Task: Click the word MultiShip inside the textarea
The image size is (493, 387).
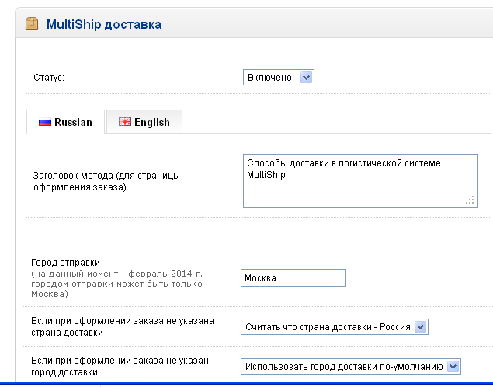Action: [x=266, y=175]
